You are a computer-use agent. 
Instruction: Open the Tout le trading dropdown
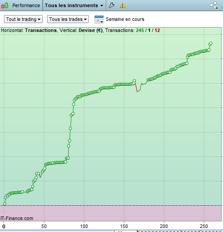pos(23,19)
